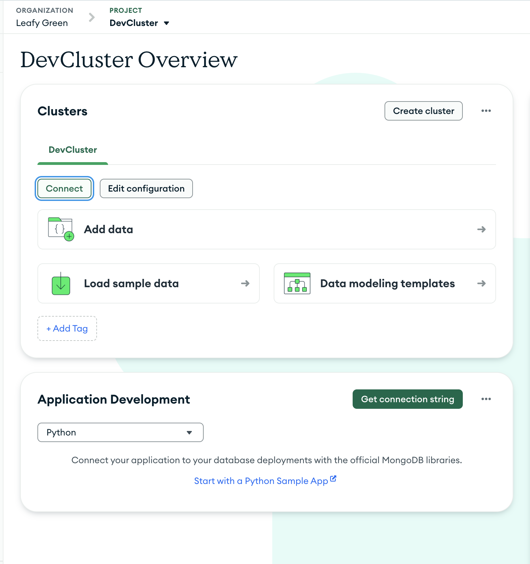Open Clusters card more options ellipsis
Screen dimensions: 530x564
tap(486, 111)
